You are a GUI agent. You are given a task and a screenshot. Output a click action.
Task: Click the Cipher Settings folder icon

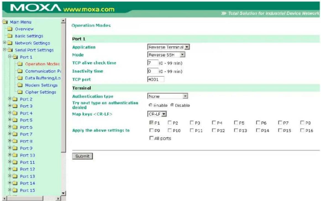[x=20, y=92]
